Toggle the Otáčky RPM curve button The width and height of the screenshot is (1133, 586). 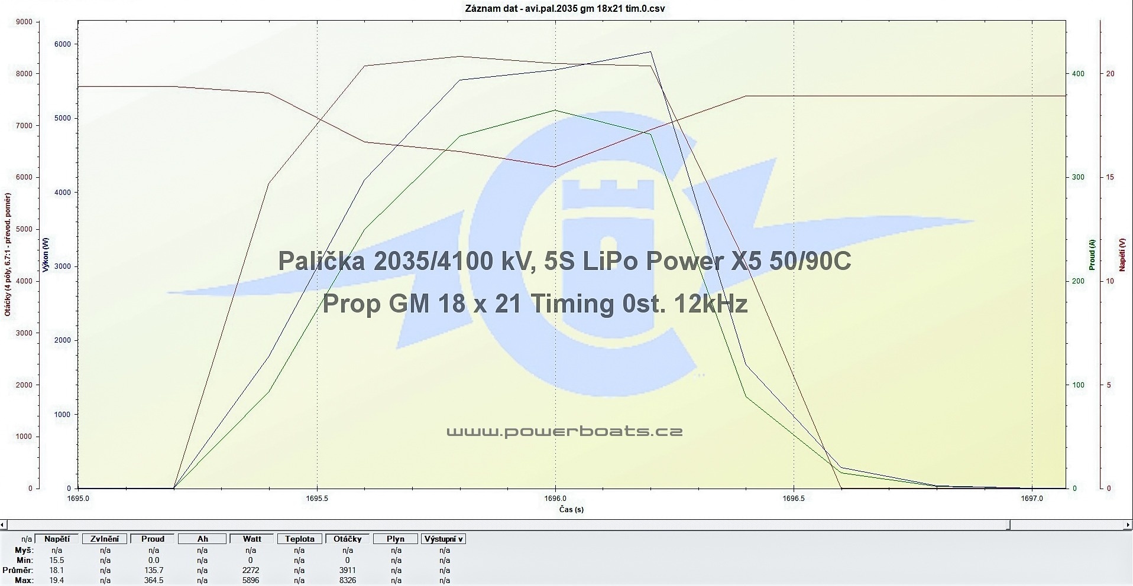[x=348, y=539]
